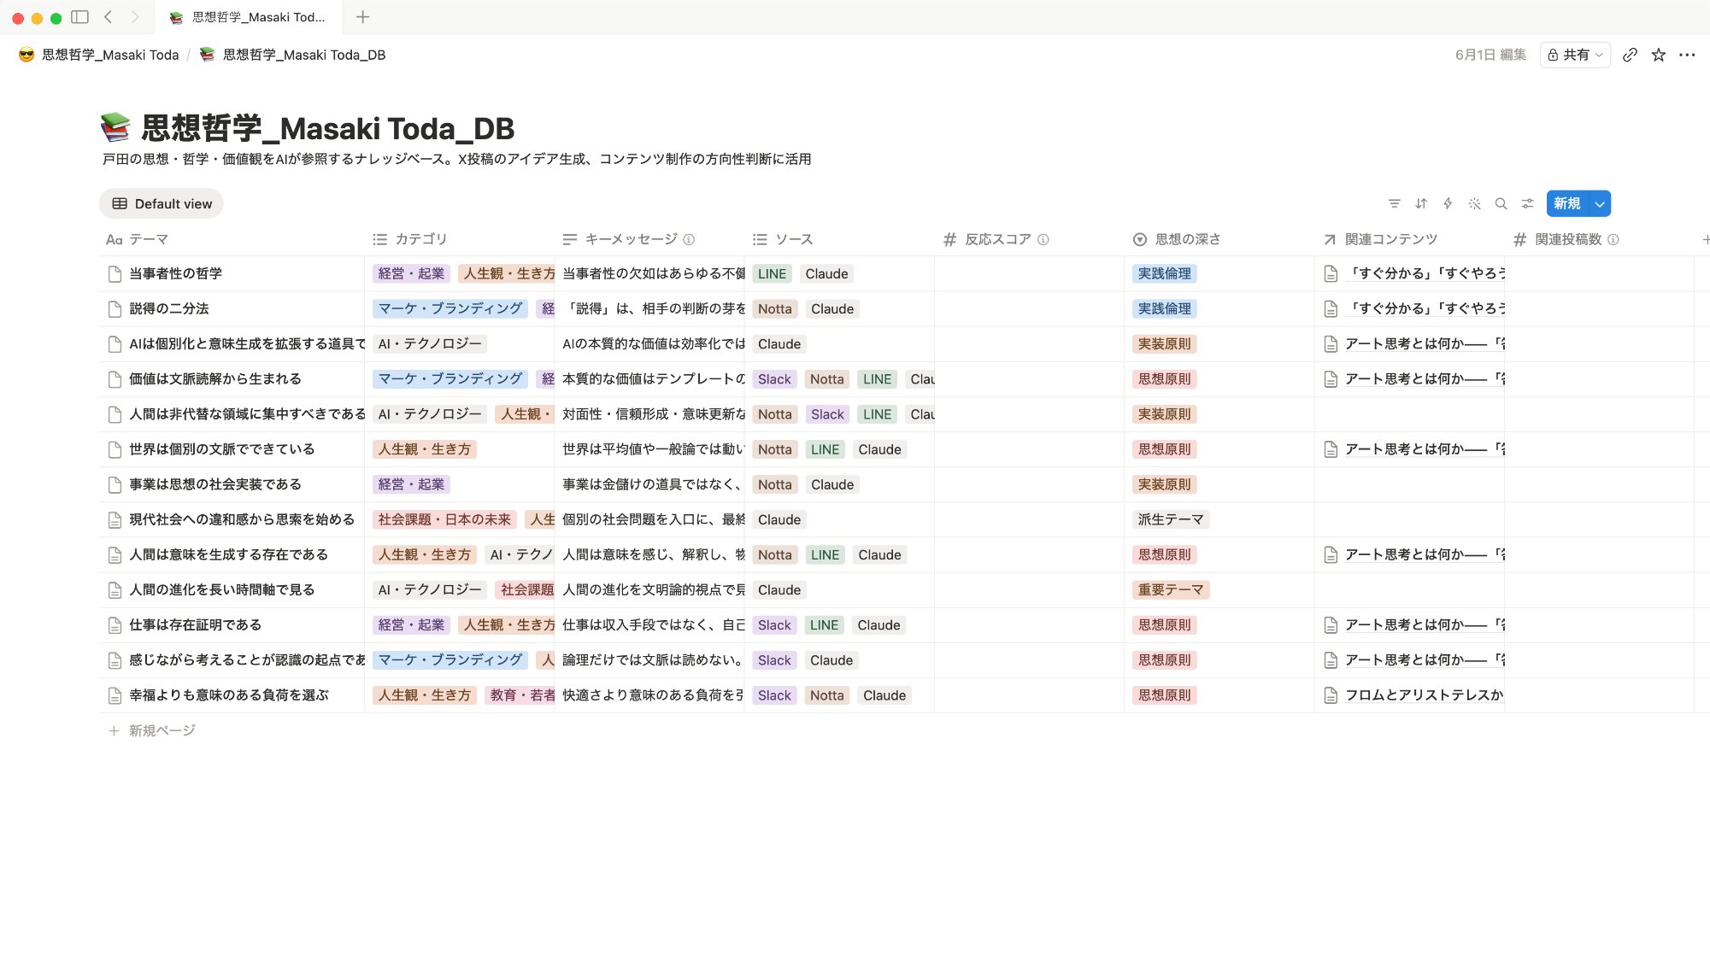Open a new tab with plus icon
The image size is (1710, 961).
(362, 17)
